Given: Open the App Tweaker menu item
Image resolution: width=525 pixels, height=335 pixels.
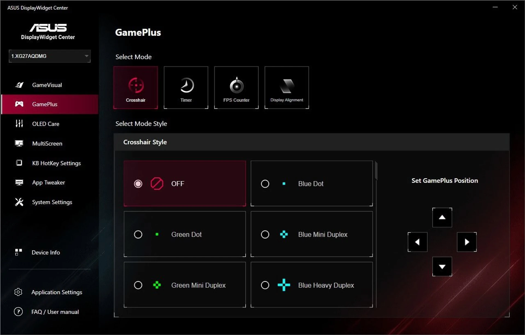Looking at the screenshot, I should [49, 182].
